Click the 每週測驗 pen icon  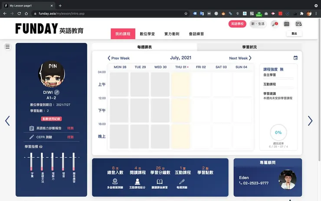point(182,181)
